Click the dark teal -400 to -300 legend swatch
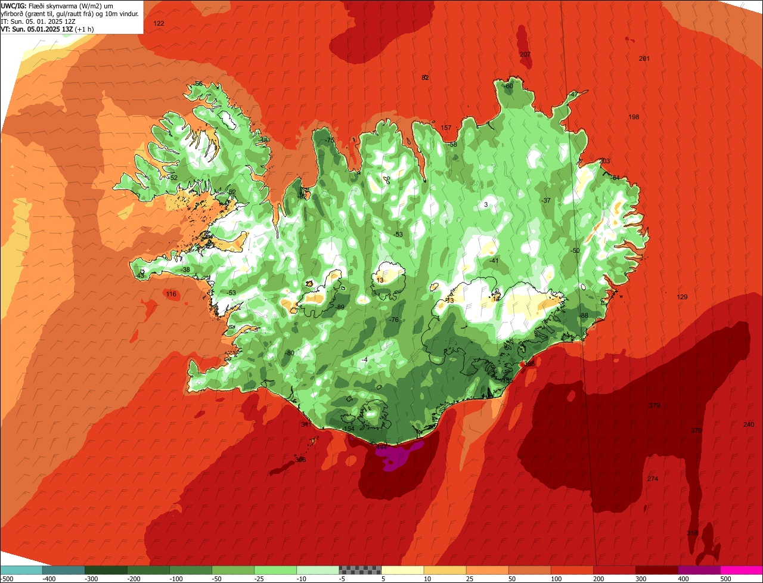 point(63,570)
